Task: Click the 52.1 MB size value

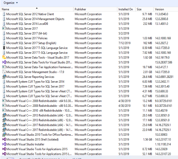Action: 147,154
